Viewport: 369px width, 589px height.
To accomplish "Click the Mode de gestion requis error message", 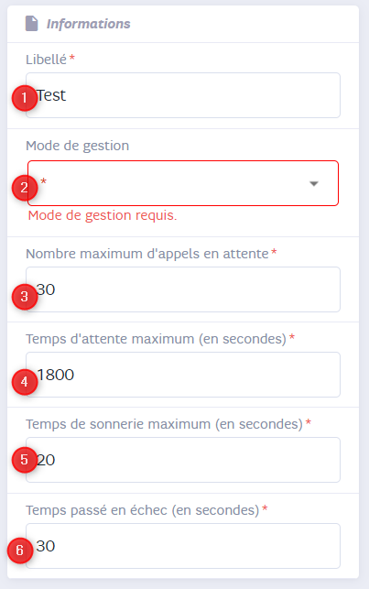I will click(x=103, y=215).
